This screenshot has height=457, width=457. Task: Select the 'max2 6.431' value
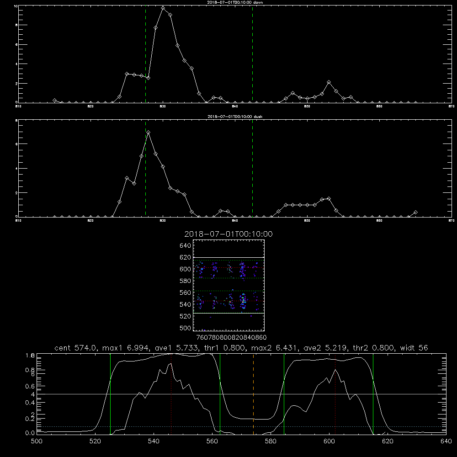[275, 348]
